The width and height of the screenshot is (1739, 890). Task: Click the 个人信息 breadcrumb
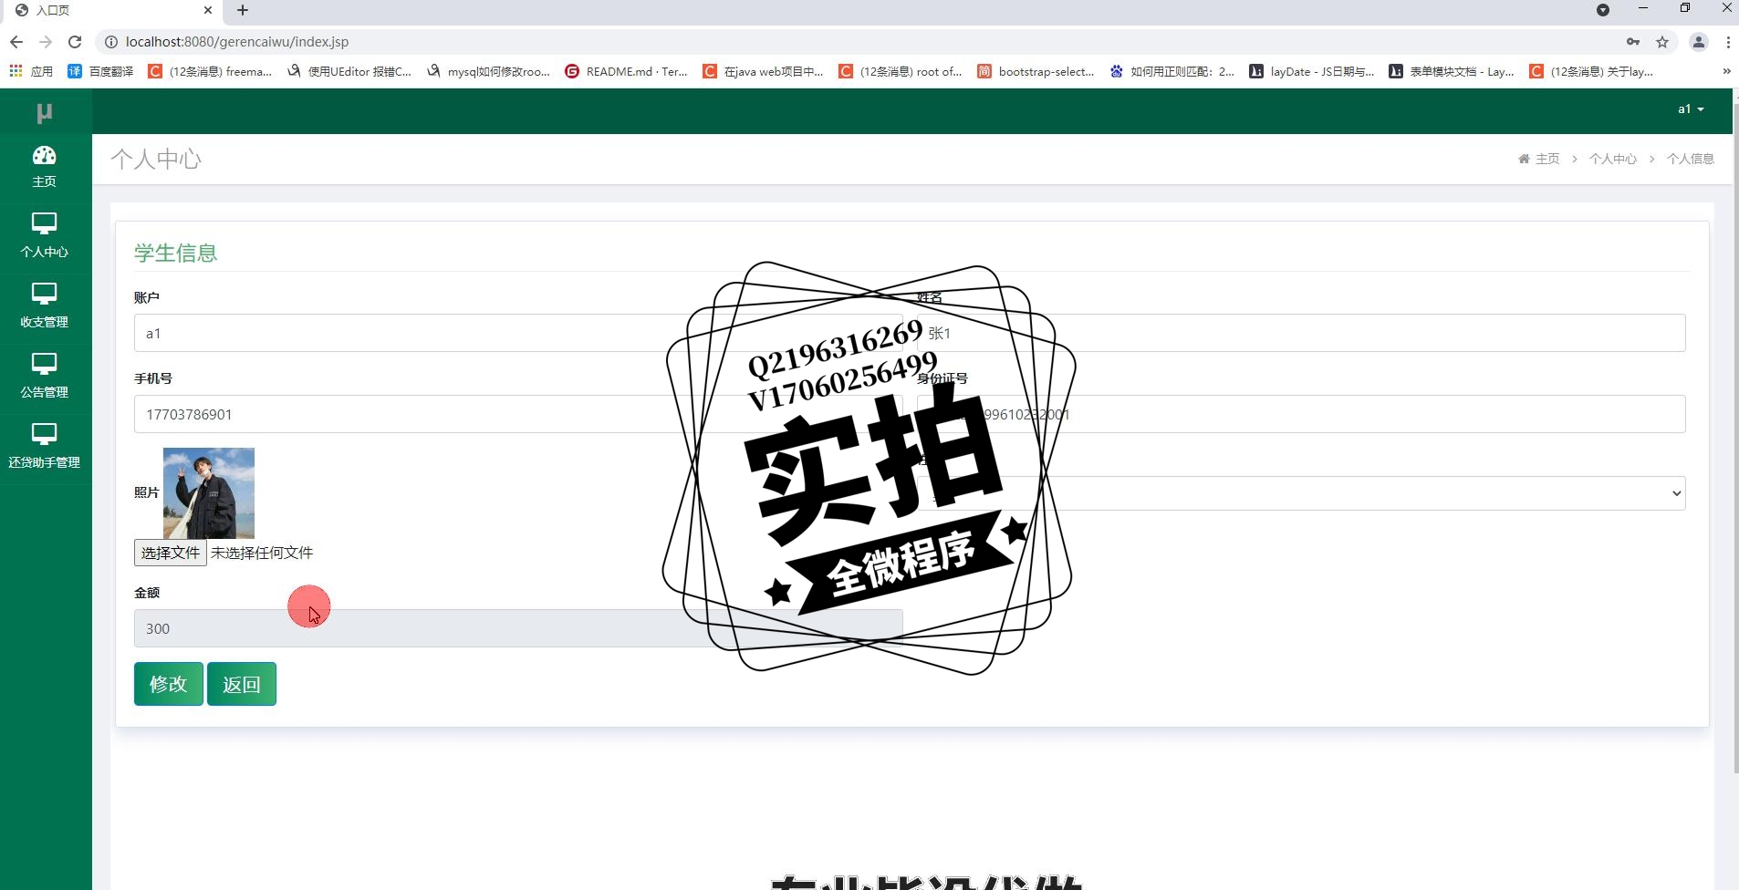[1691, 159]
